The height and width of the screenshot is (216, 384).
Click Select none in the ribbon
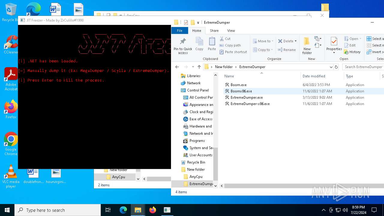375,45
